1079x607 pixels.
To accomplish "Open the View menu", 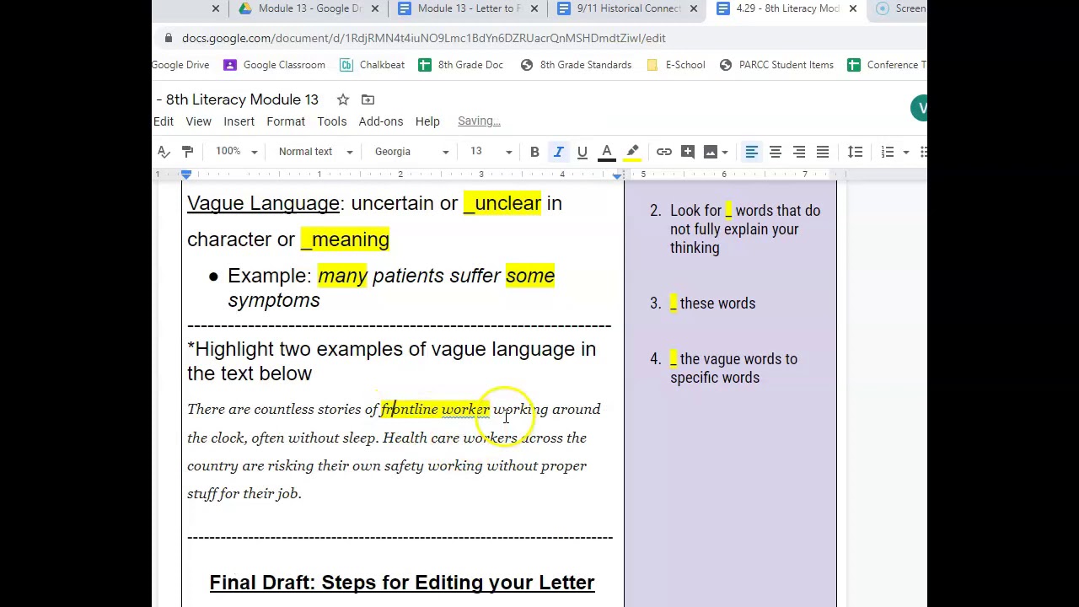I will pos(199,121).
